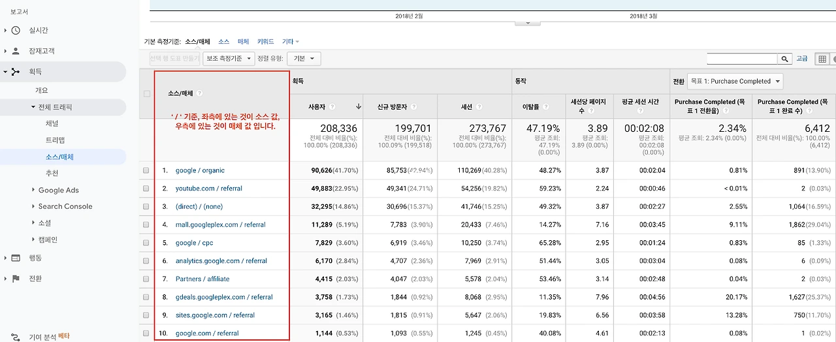
Task: Click the flag icon beside 전환
Action: [16, 279]
